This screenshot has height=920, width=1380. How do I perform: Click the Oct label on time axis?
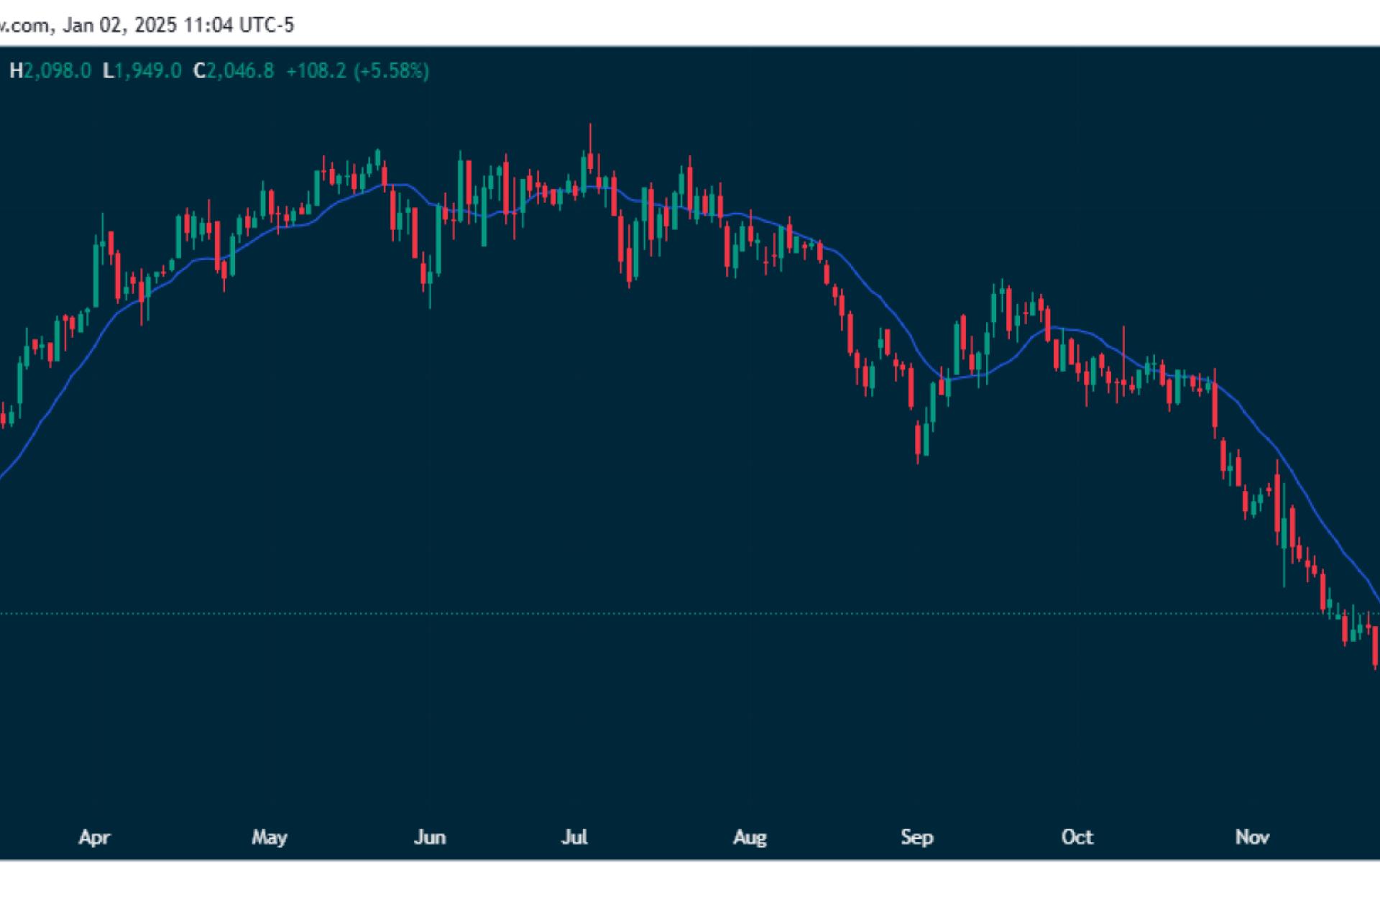(x=1077, y=837)
